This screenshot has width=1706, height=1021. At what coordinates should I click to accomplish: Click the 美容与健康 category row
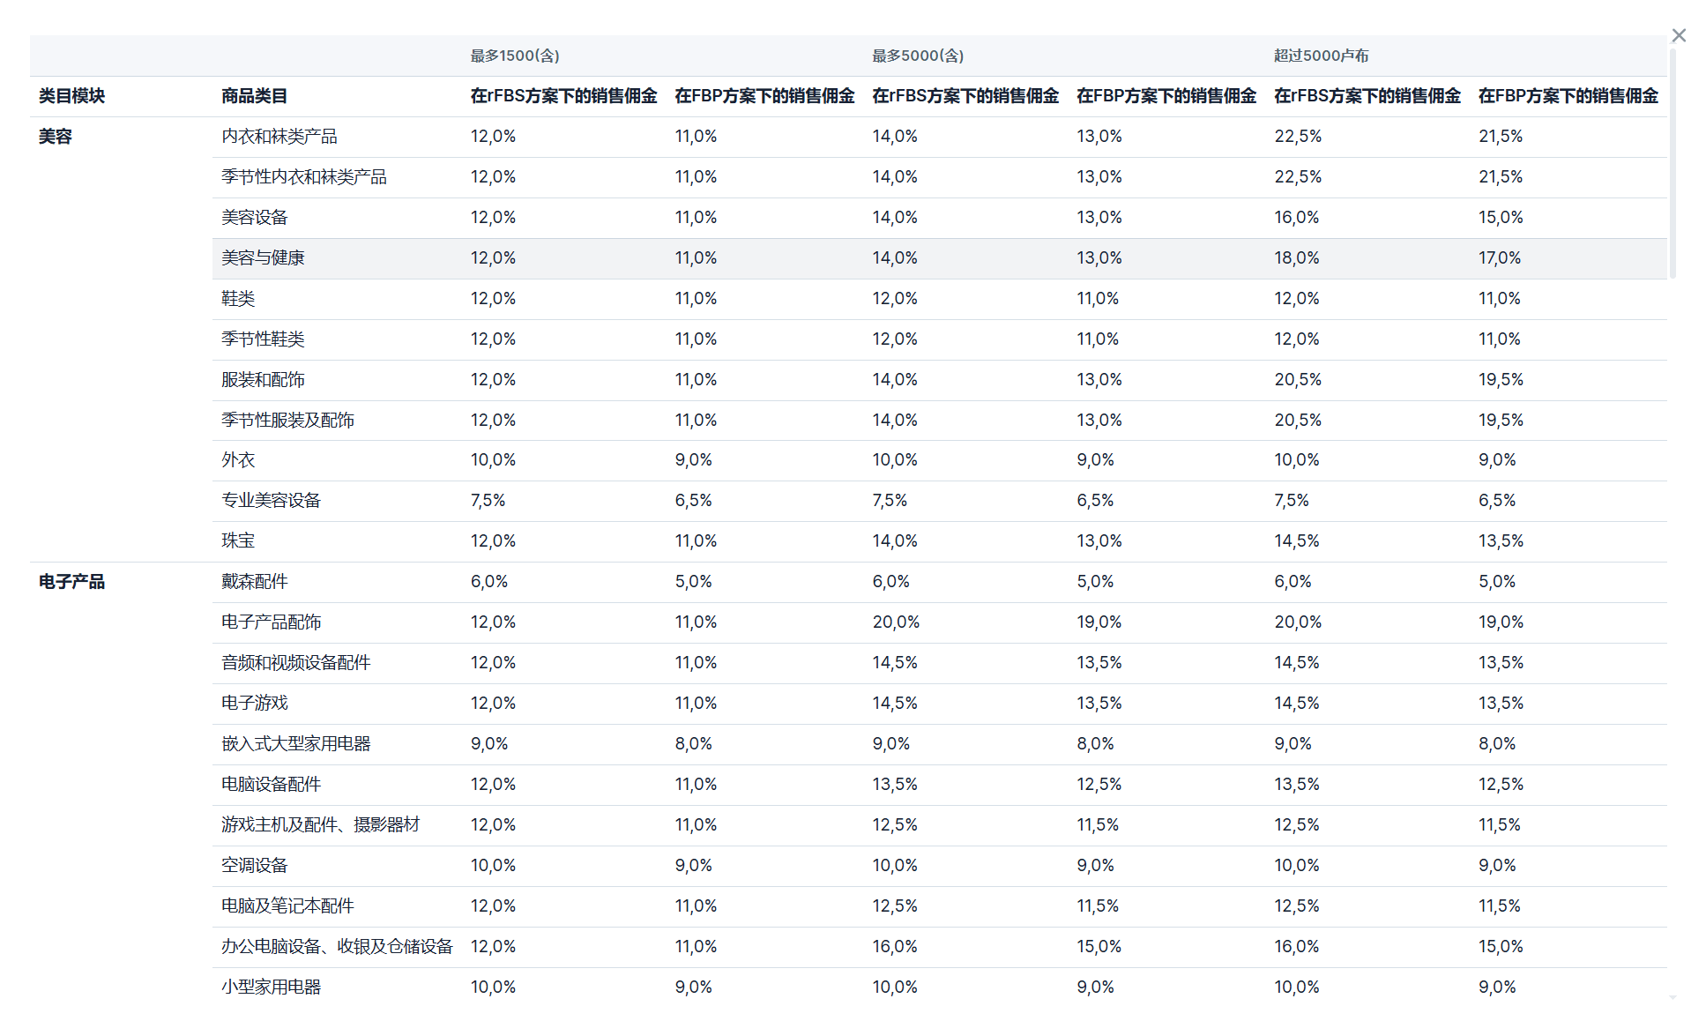tap(263, 258)
